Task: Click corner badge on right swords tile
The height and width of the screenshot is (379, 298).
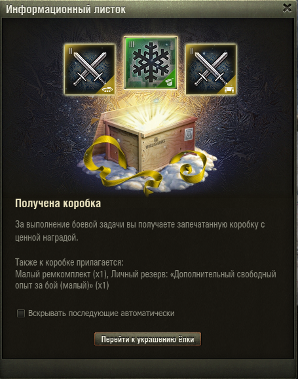Action: point(229,89)
